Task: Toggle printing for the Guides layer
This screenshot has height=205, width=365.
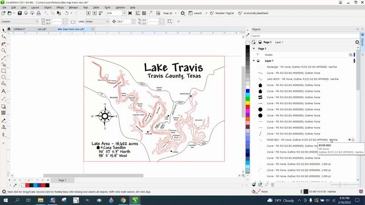Action: click(x=350, y=55)
